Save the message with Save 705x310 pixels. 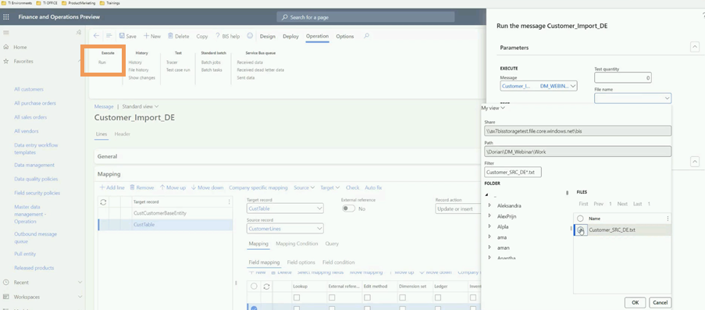tap(128, 37)
